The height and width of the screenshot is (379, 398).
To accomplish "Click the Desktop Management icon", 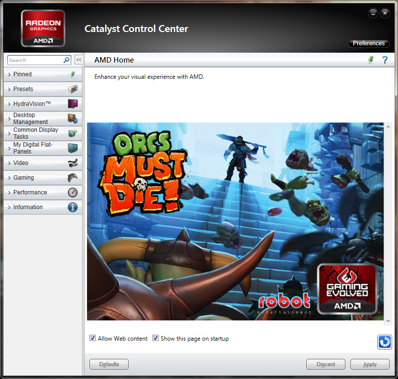I will (x=73, y=119).
